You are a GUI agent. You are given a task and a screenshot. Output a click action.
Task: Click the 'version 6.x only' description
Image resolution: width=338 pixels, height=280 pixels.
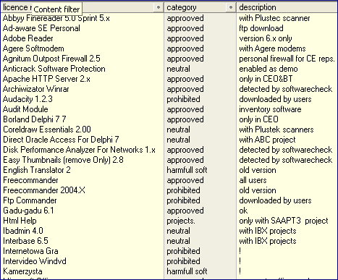[x=266, y=38]
